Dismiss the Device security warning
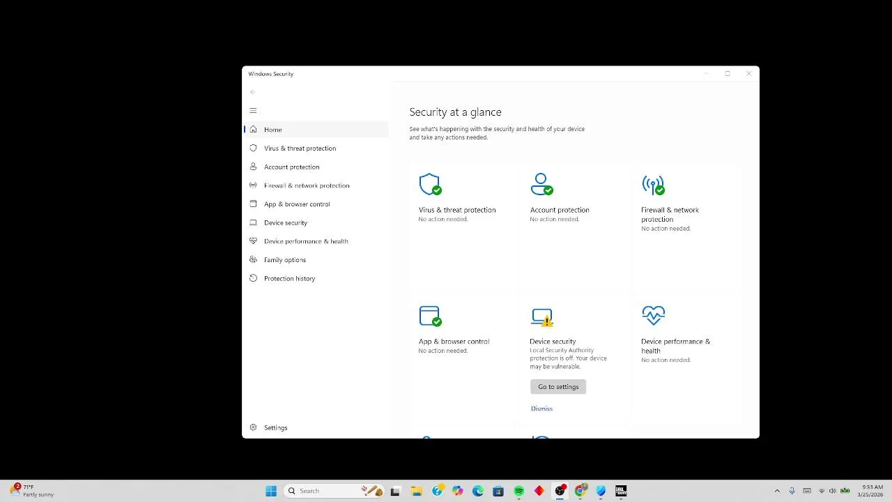Screen dimensions: 892x502 point(541,409)
